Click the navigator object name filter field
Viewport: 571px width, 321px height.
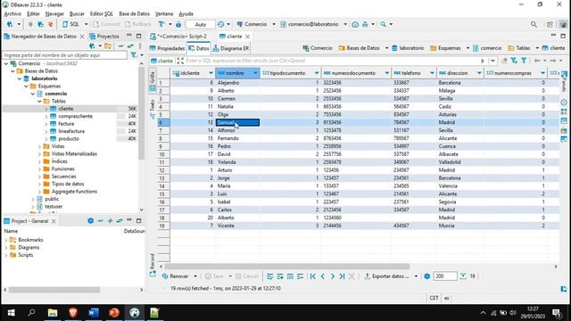point(65,55)
